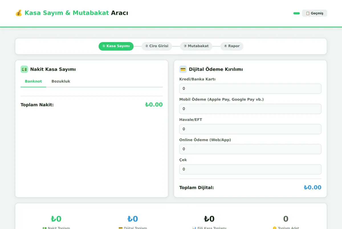Click the blue ₺0 digital summary value
The image size is (342, 229).
pyautogui.click(x=133, y=219)
